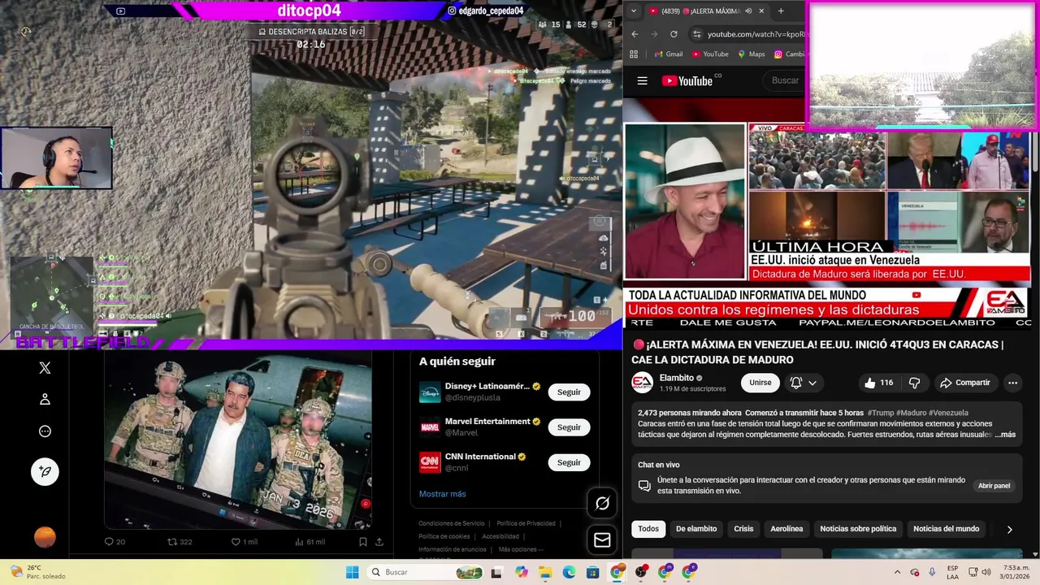The width and height of the screenshot is (1040, 585).
Task: Open the Chrome apps grid shortcut
Action: [635, 54]
